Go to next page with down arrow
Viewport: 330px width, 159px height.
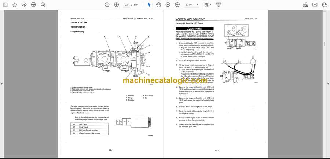click(117, 5)
